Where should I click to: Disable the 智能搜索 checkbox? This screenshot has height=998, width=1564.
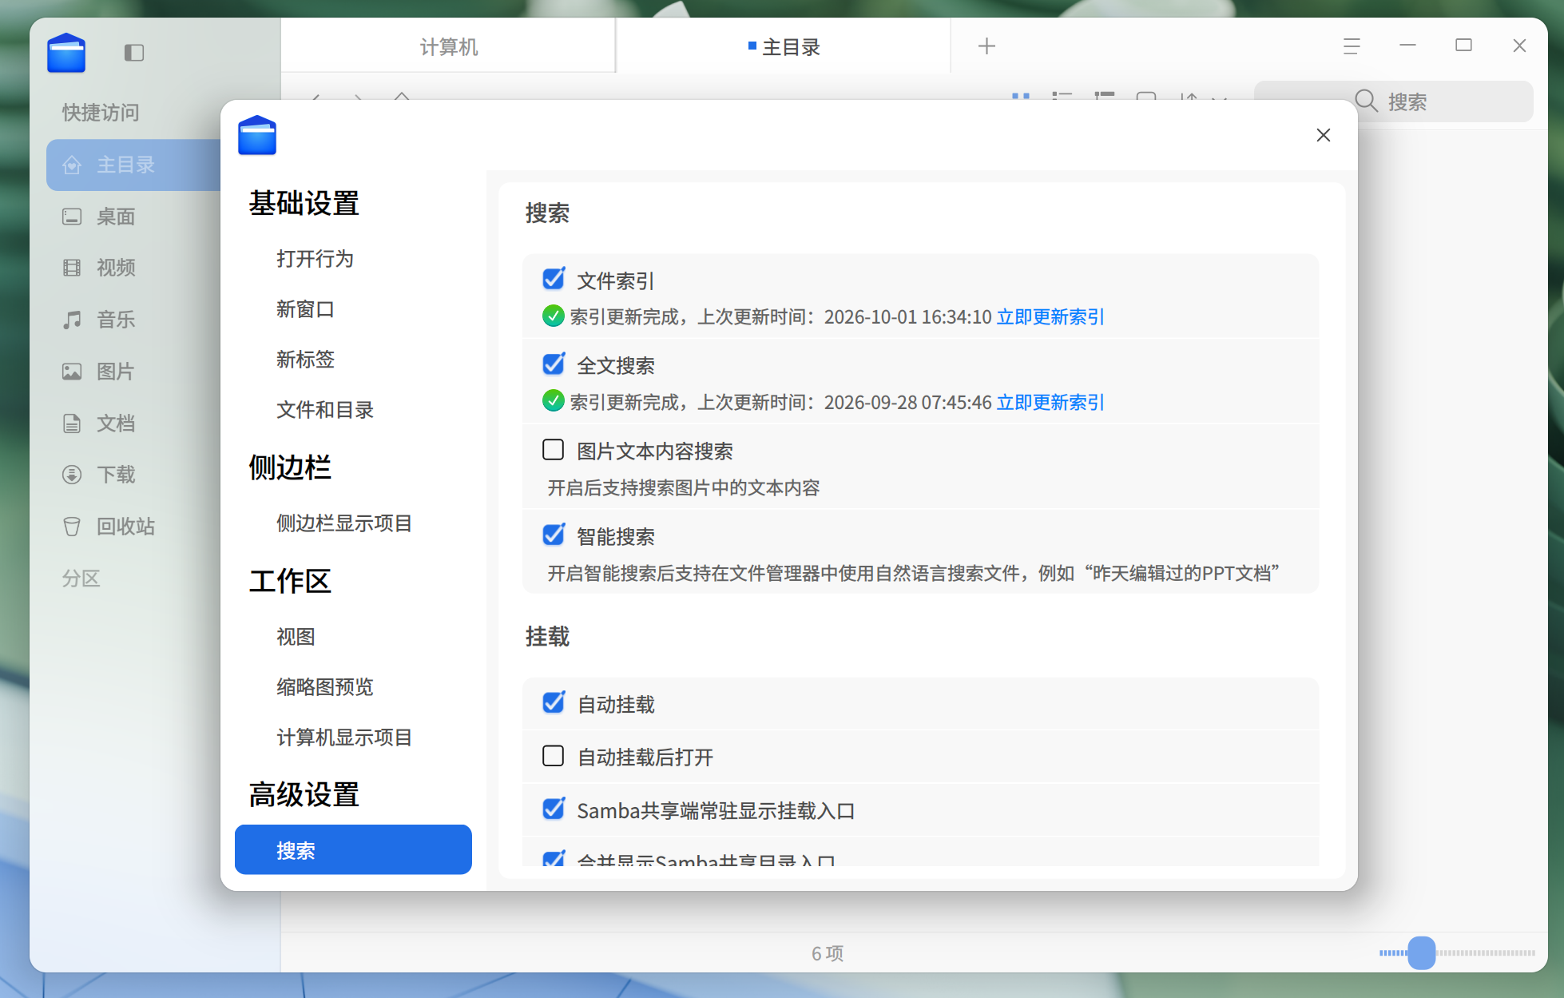point(554,535)
